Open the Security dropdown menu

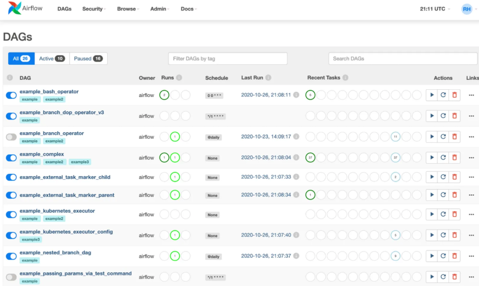pyautogui.click(x=94, y=9)
